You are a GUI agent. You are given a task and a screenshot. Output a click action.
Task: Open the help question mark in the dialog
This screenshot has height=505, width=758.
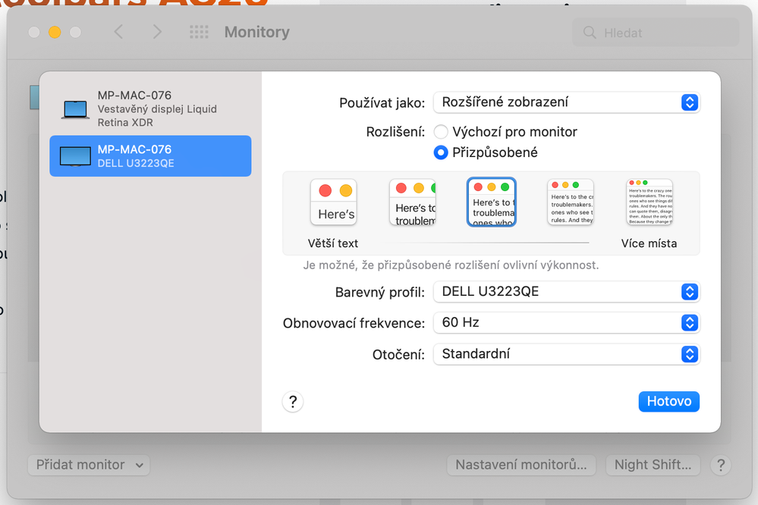(x=292, y=401)
